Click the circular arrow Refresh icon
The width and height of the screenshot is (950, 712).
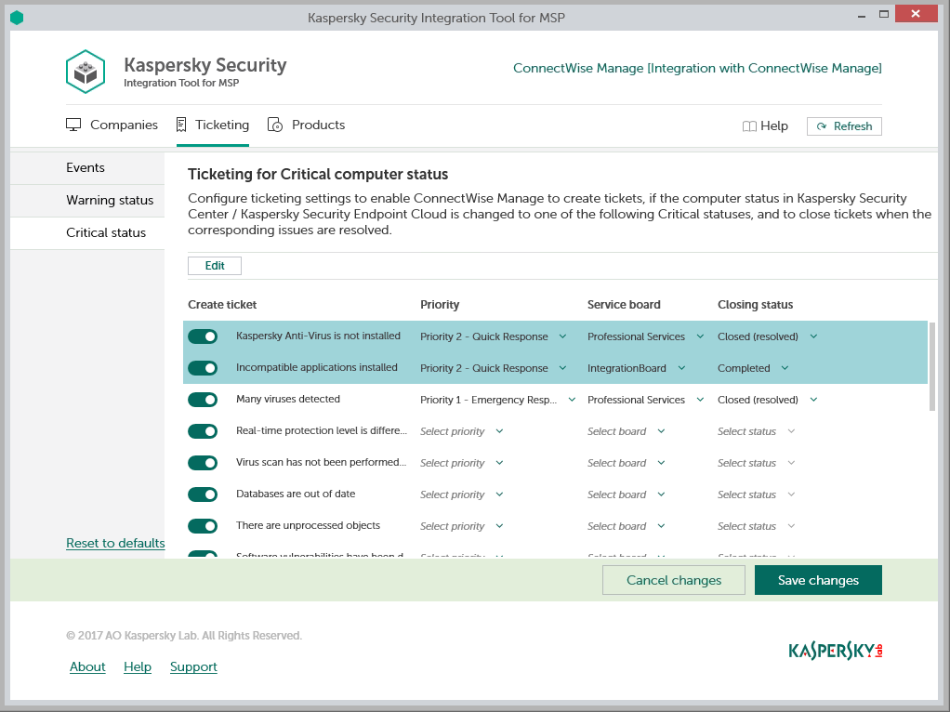(x=822, y=126)
